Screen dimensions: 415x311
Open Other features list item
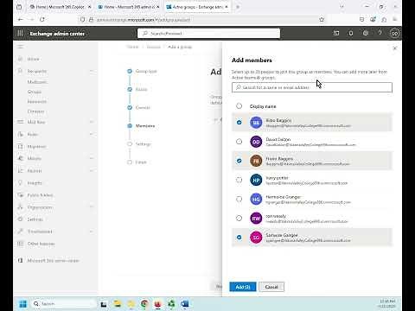41,244
